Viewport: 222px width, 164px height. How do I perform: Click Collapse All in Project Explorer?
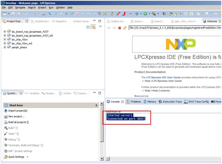click(88, 27)
